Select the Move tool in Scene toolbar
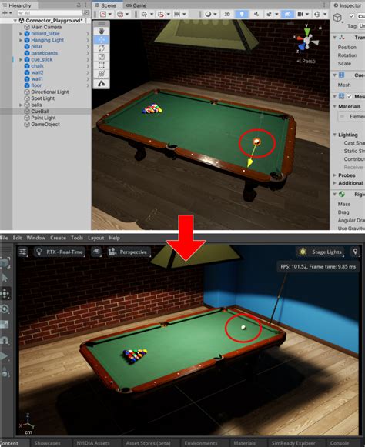Image resolution: width=365 pixels, height=447 pixels. pyautogui.click(x=102, y=40)
